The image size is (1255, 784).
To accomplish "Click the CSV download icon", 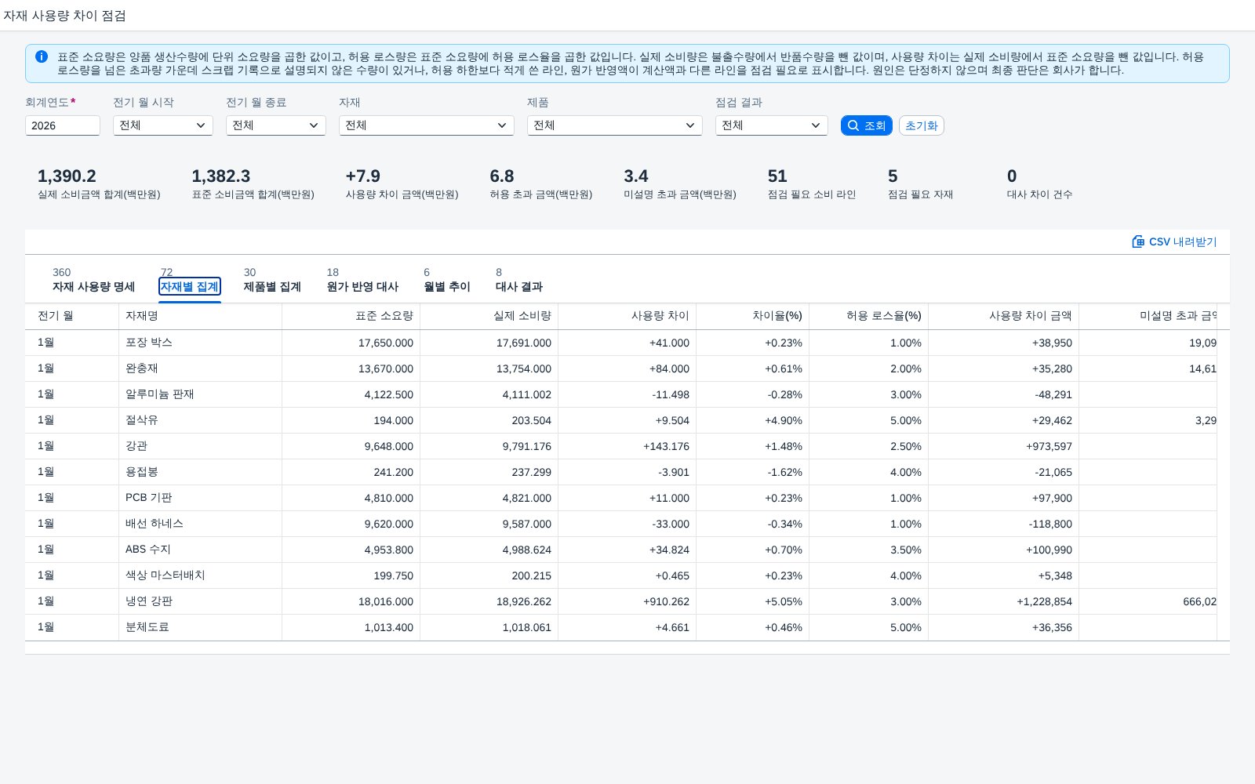I will pos(1138,241).
